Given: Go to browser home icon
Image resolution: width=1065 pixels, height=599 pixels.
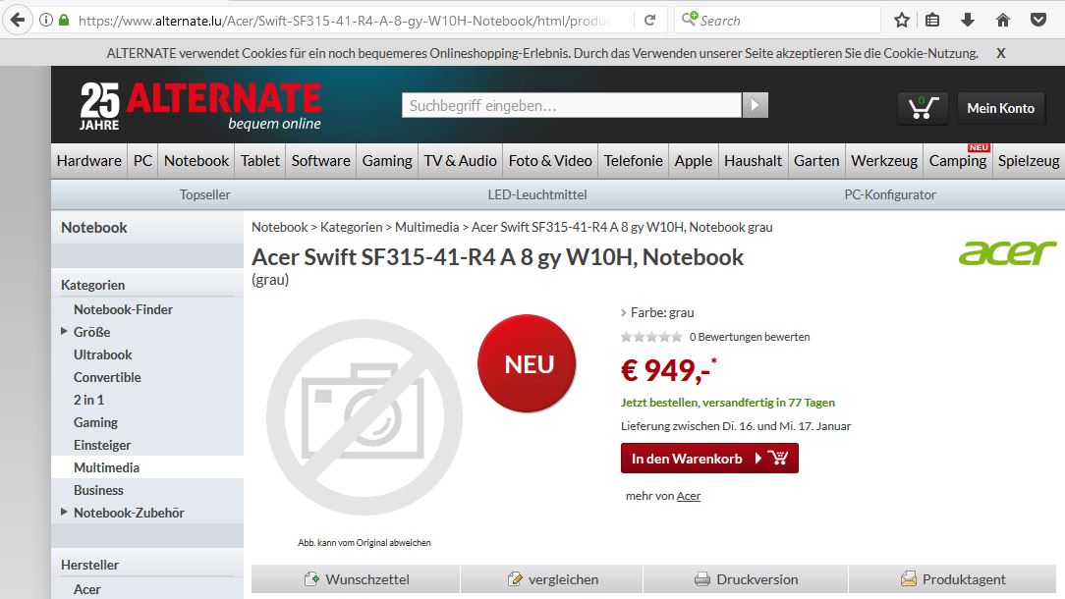Looking at the screenshot, I should [x=1003, y=21].
